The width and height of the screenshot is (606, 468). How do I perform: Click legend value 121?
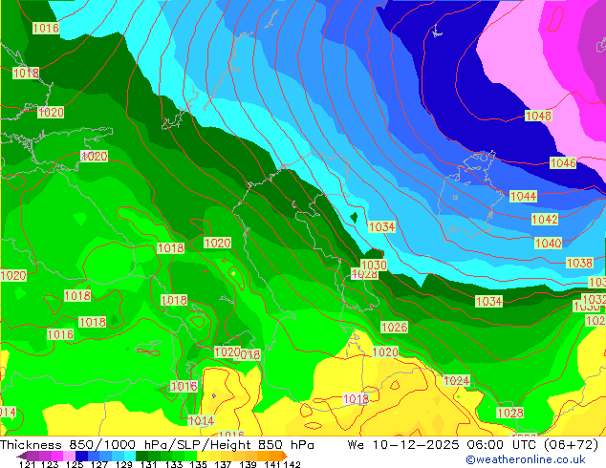(x=28, y=464)
